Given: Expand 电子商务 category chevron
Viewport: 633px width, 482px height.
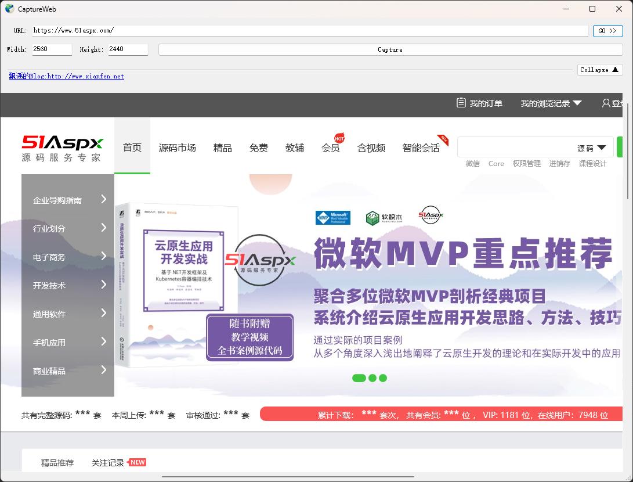Looking at the screenshot, I should pyautogui.click(x=104, y=256).
